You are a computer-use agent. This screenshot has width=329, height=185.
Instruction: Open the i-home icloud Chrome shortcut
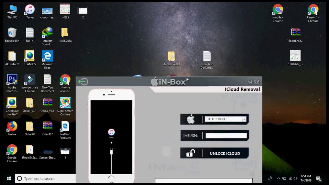pyautogui.click(x=65, y=83)
